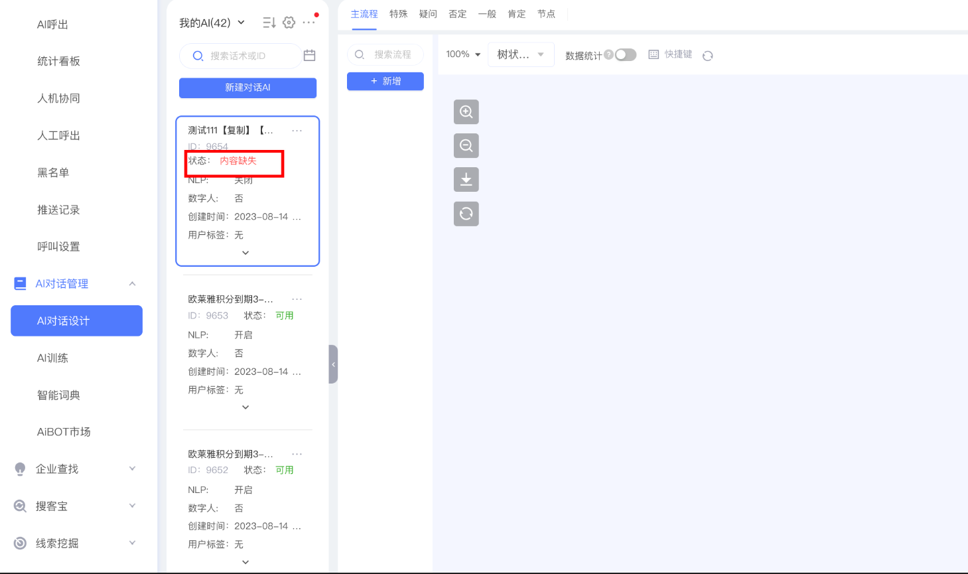Screen dimensions: 968x574
Task: Click the 新建对话AI button
Action: coord(247,88)
